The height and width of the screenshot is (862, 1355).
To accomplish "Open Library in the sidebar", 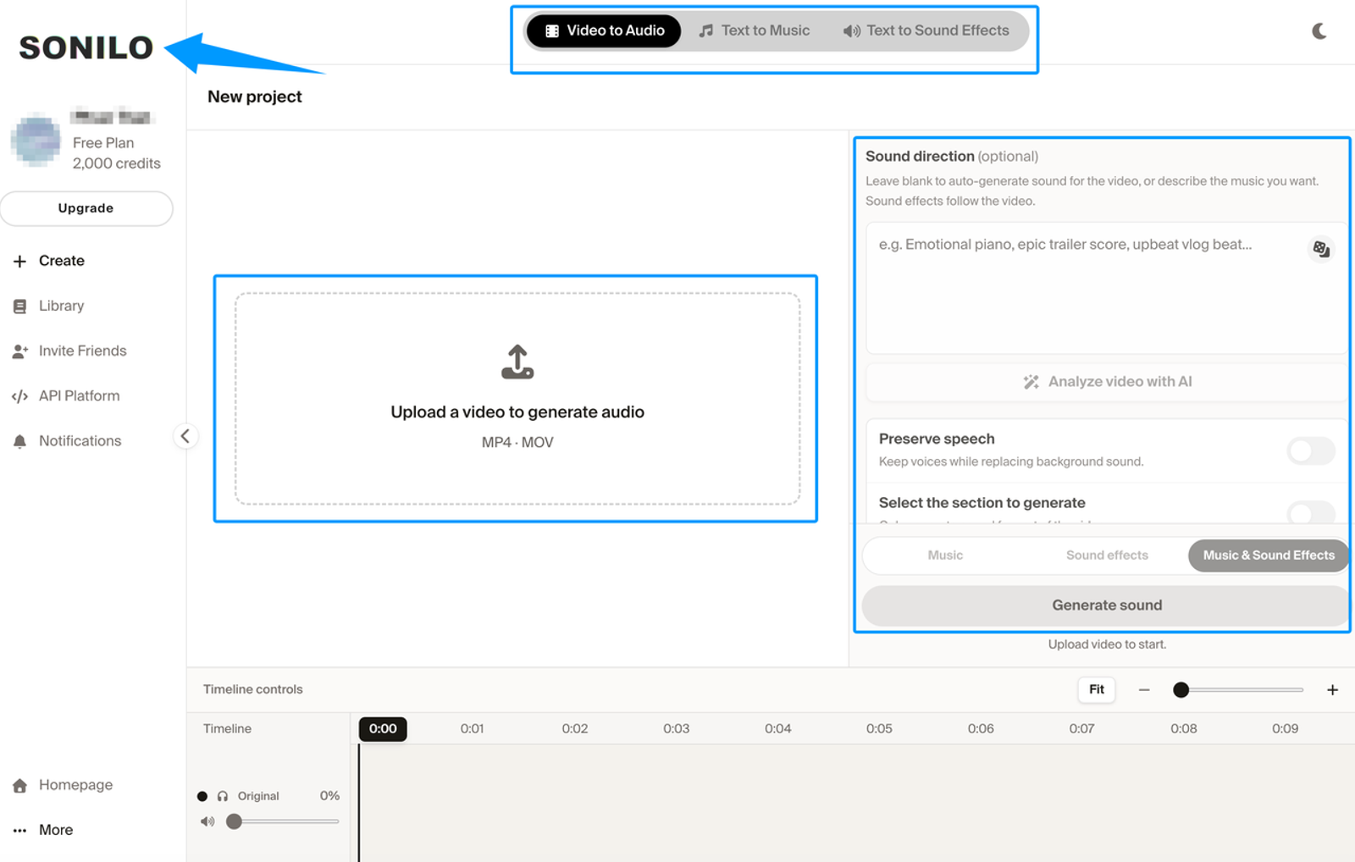I will coord(49,306).
